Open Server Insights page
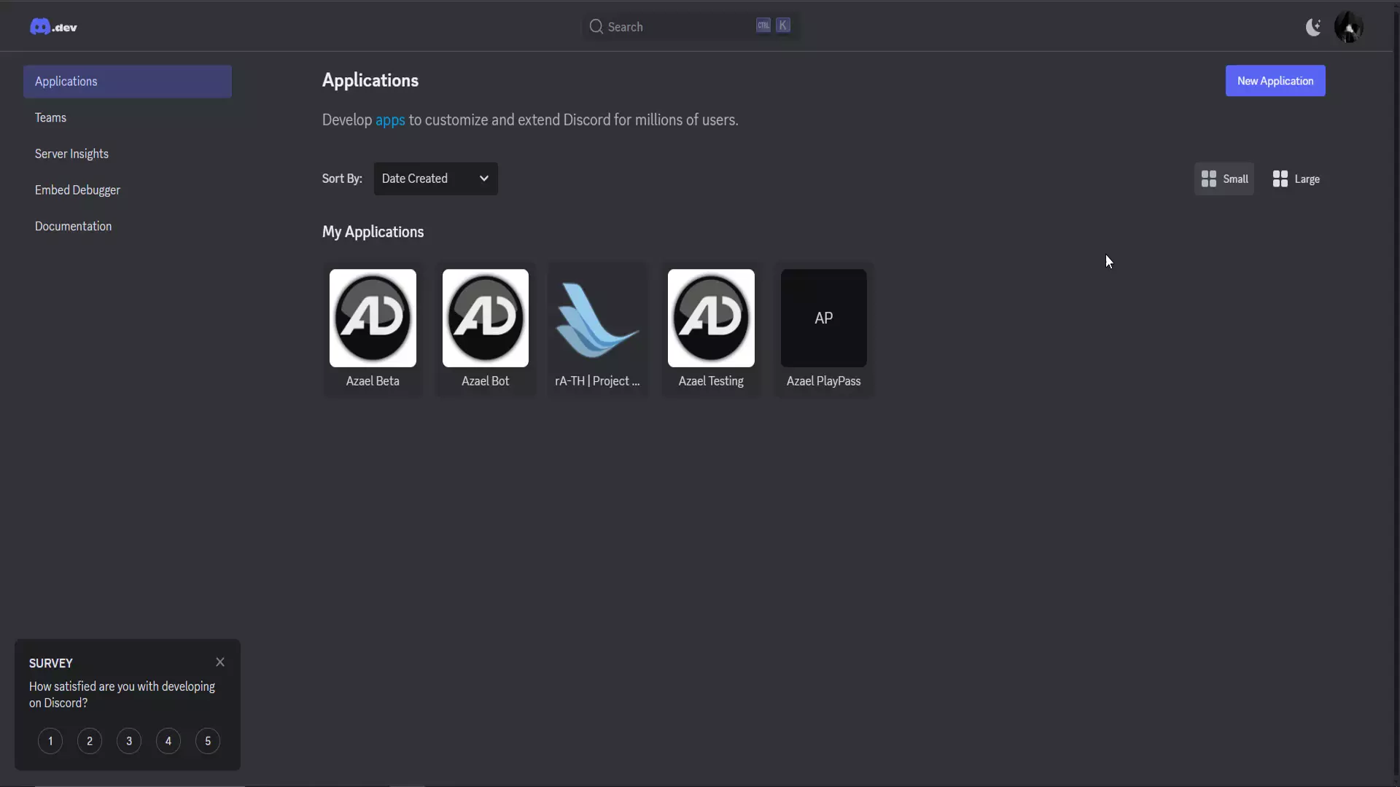 [71, 154]
